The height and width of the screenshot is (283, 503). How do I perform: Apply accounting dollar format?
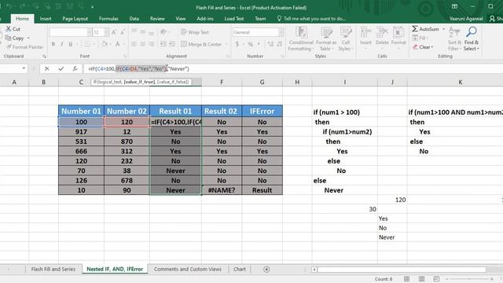tap(237, 44)
